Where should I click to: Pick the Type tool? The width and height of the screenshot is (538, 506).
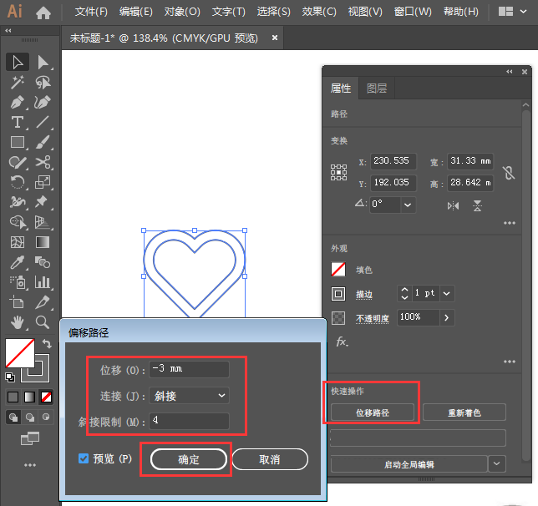click(x=18, y=122)
